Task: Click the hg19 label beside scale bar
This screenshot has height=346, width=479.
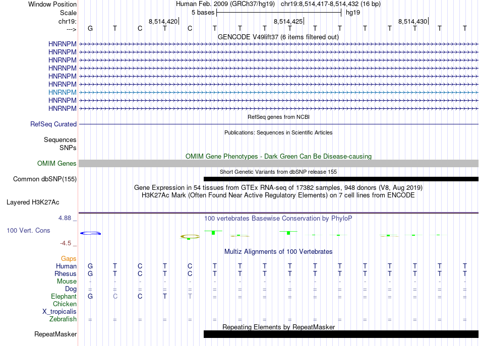Action: (x=353, y=13)
